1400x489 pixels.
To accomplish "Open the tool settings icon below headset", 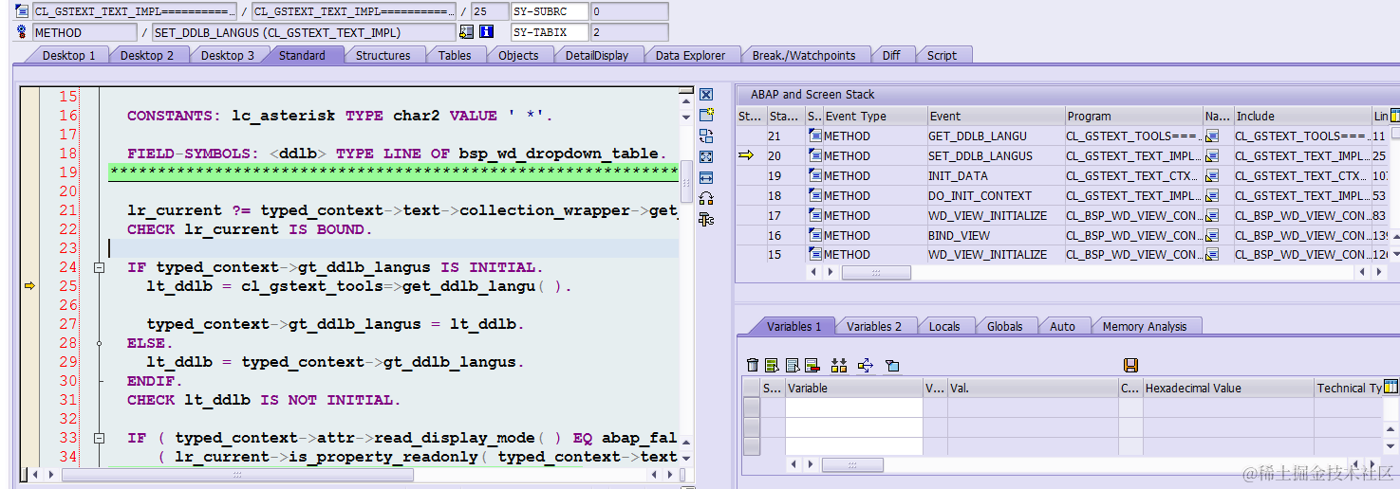I will 705,219.
